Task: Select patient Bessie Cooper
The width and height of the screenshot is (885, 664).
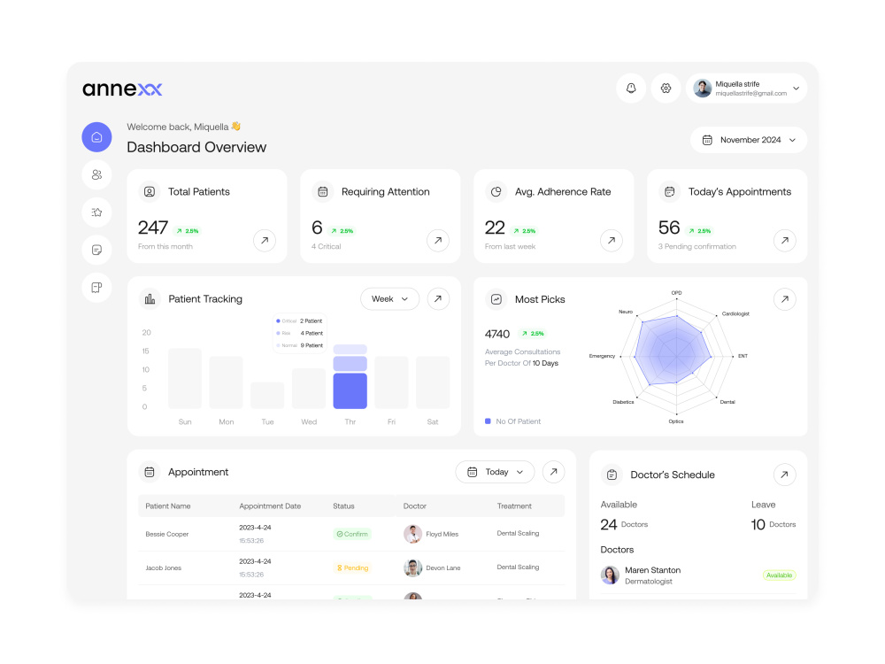Action: pos(167,534)
